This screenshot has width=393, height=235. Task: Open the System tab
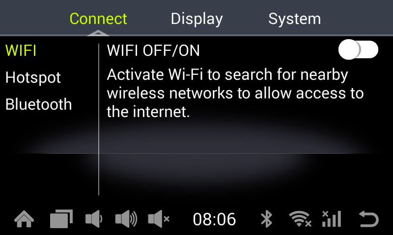[x=294, y=19]
